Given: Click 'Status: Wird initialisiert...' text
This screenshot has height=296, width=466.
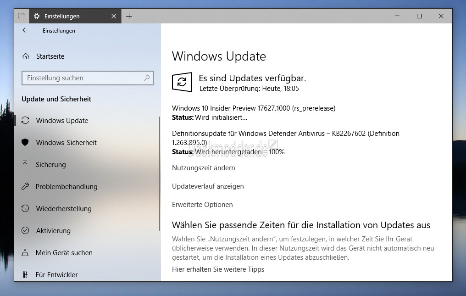Looking at the screenshot, I should [210, 117].
